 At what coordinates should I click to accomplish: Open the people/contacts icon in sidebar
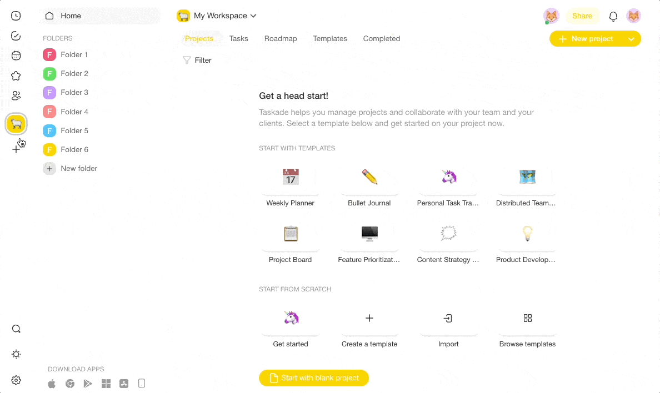[x=16, y=95]
